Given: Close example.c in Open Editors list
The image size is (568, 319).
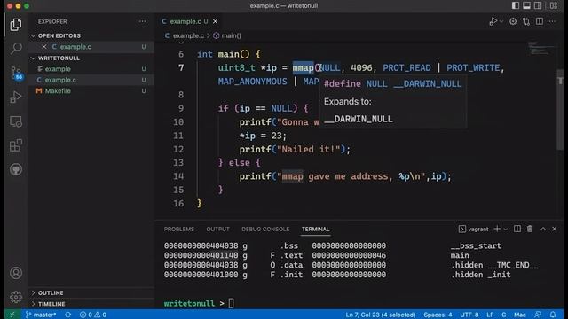Looking at the screenshot, I should coord(44,47).
